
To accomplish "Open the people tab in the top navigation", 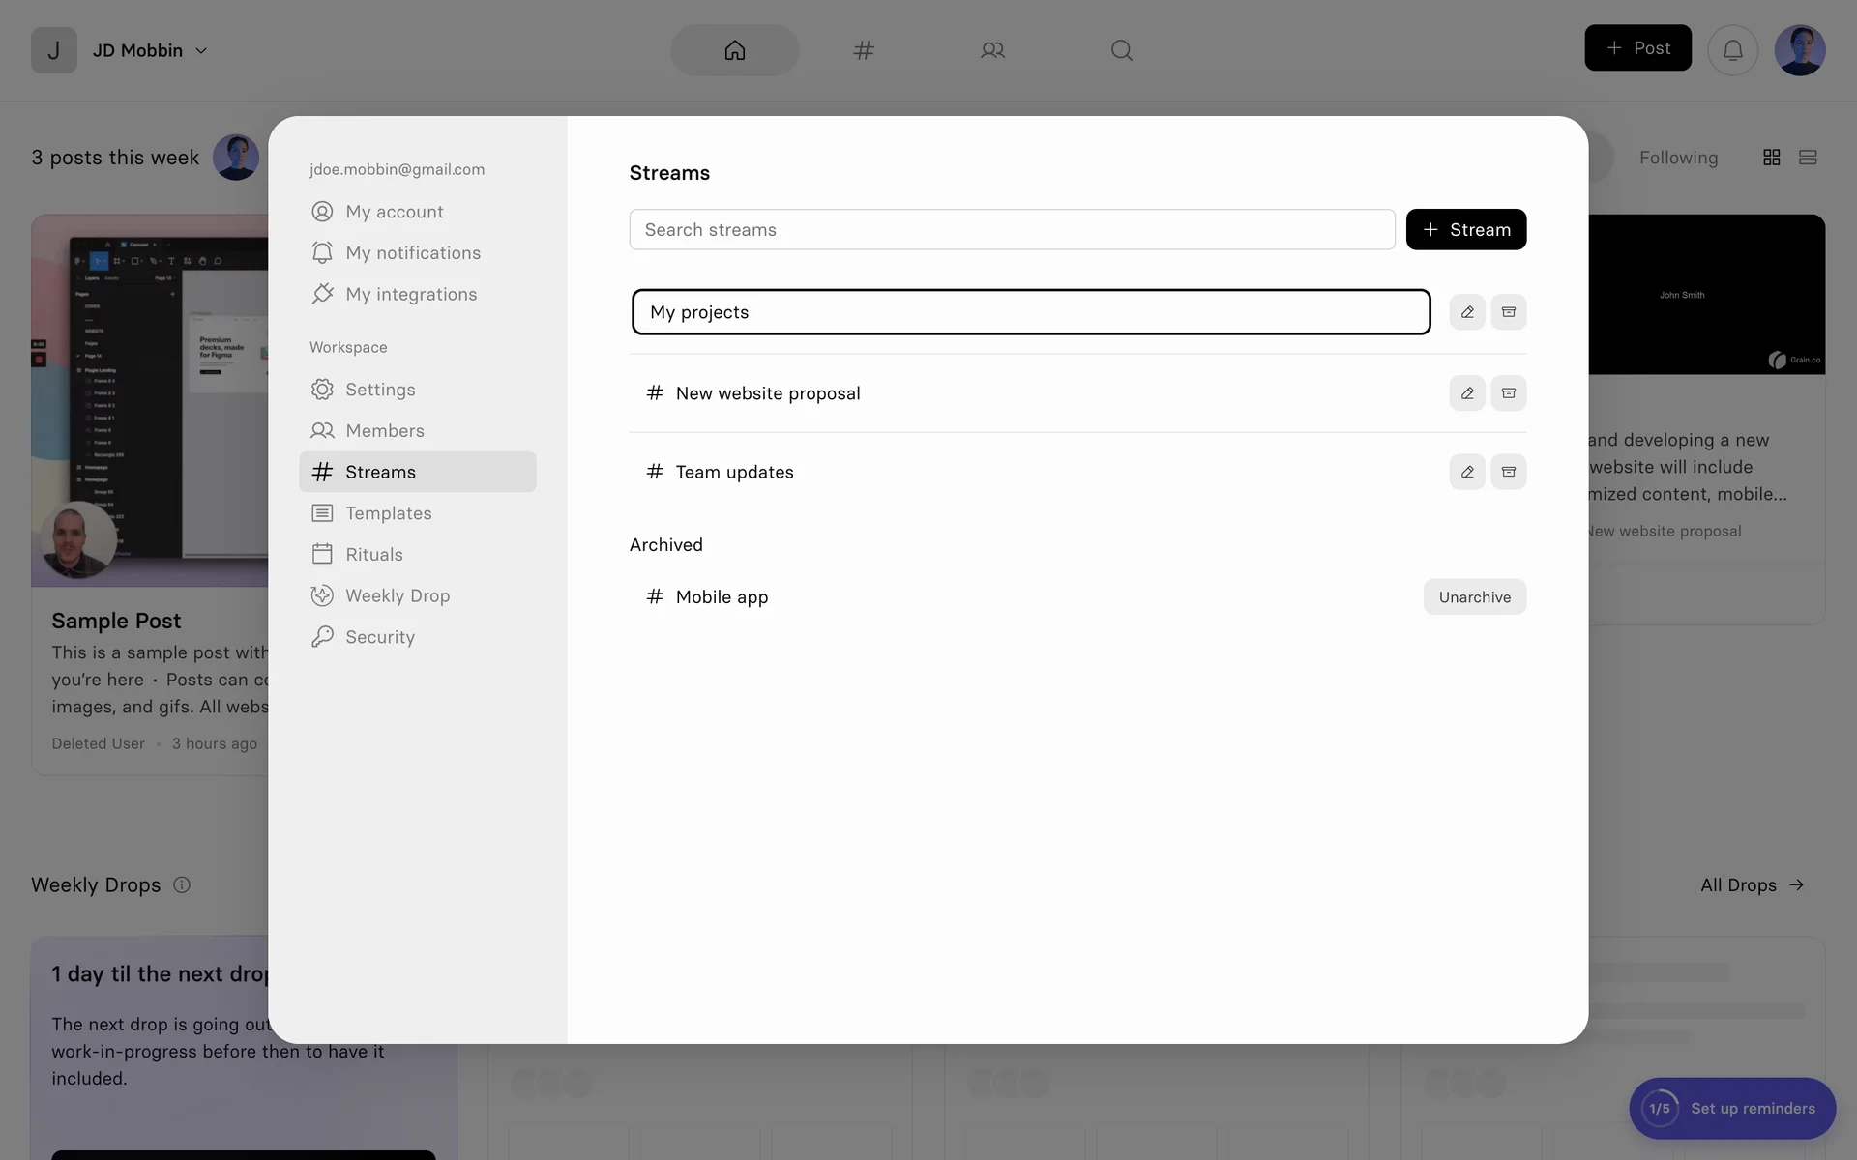I will [992, 50].
